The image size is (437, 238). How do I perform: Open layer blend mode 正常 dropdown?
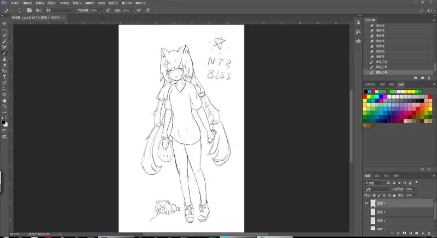click(x=377, y=189)
